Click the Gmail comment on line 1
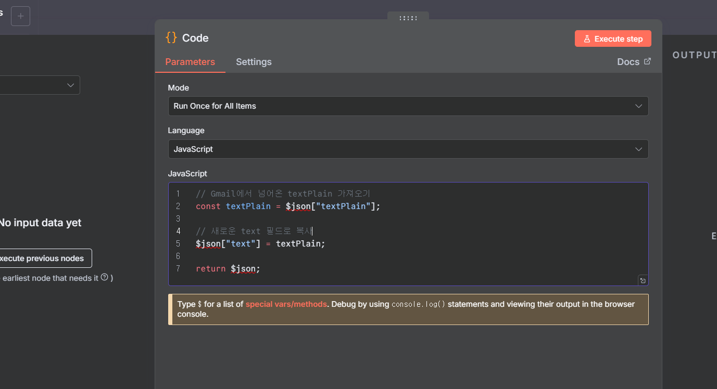Viewport: 717px width, 389px height. pyautogui.click(x=283, y=194)
